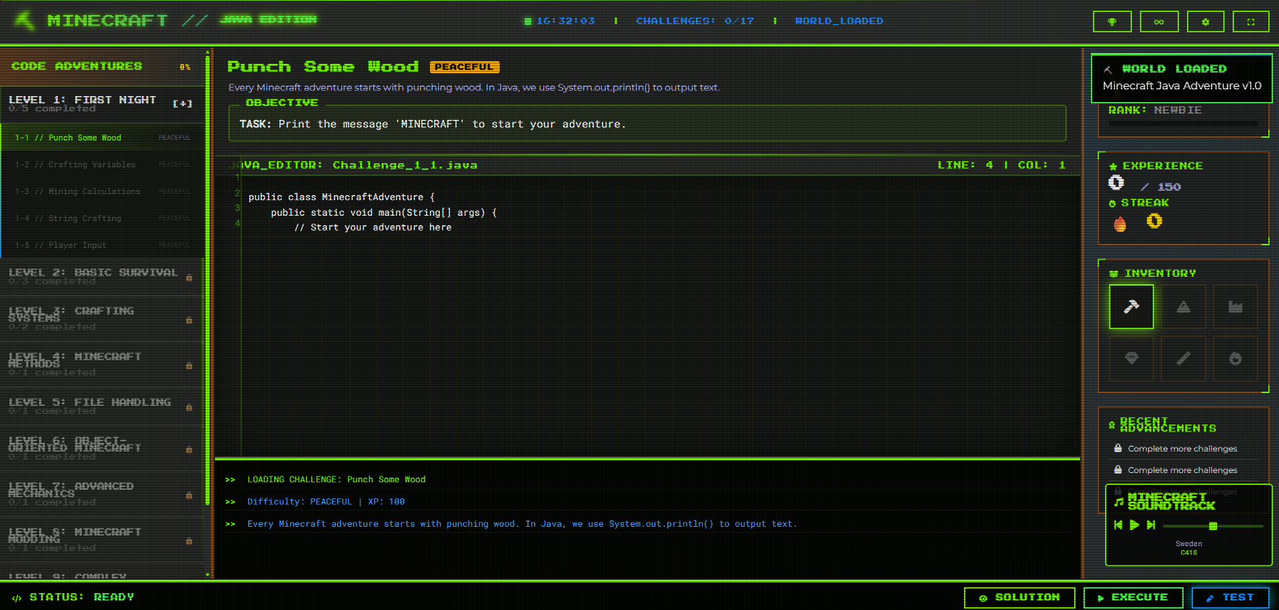
Task: Run code with the Execute button
Action: (x=1133, y=597)
